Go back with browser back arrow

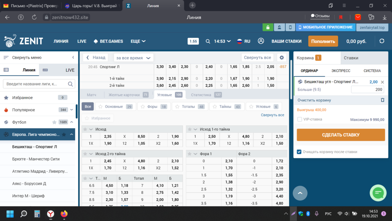(7, 17)
